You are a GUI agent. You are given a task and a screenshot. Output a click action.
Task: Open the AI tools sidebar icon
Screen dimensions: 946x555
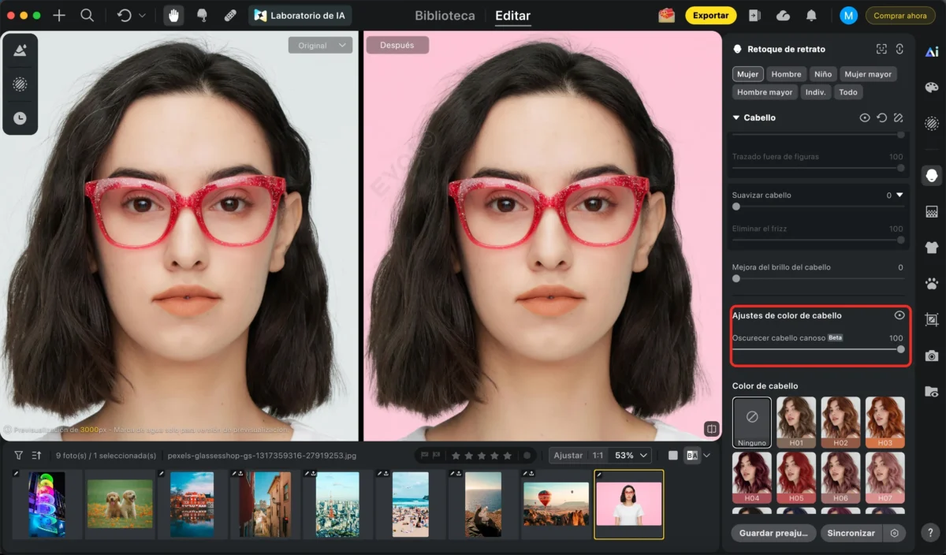[932, 51]
